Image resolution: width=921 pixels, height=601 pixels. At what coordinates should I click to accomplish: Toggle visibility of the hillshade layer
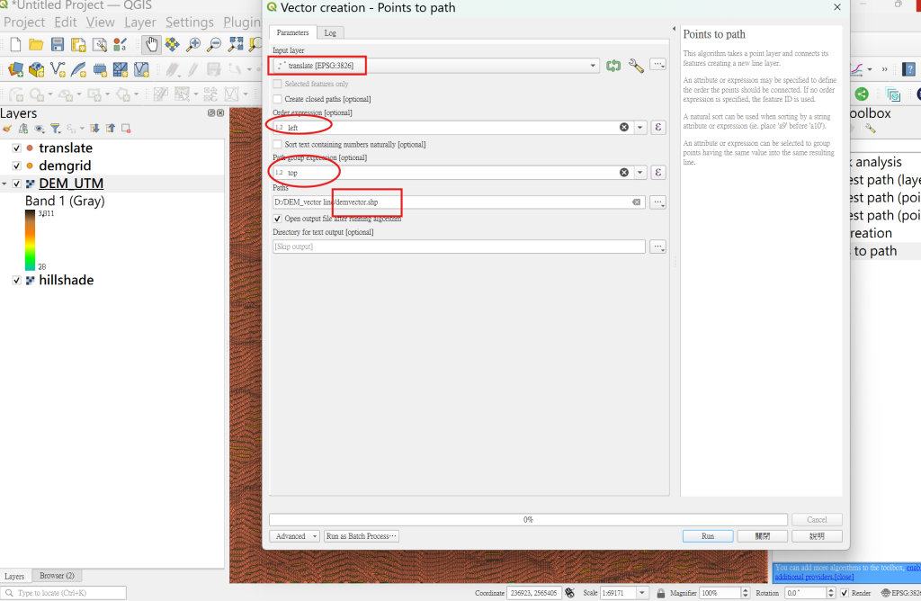click(x=16, y=280)
